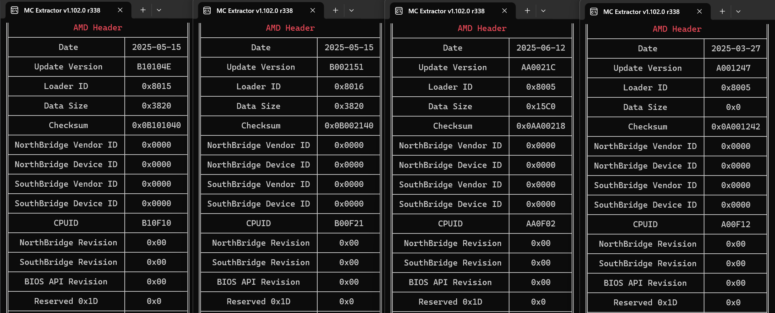Expand the profile dropdown in the A001247 window

coord(738,12)
